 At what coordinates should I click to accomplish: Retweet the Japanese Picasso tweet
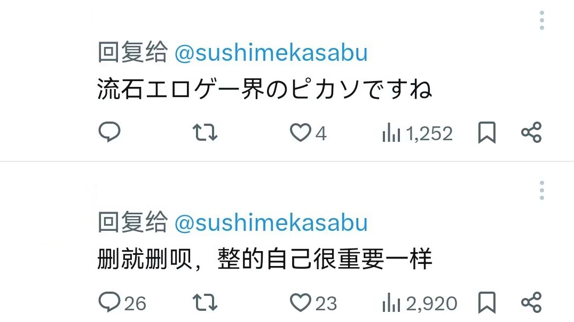coord(205,133)
